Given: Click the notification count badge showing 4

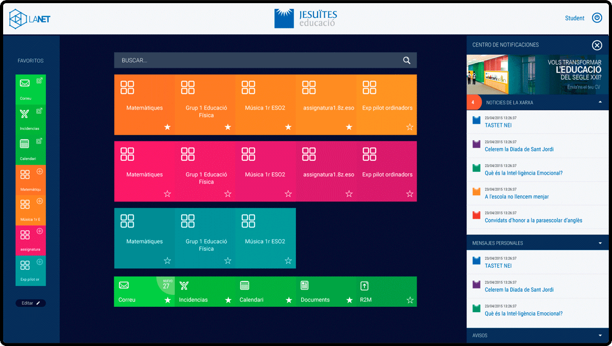Looking at the screenshot, I should 474,102.
